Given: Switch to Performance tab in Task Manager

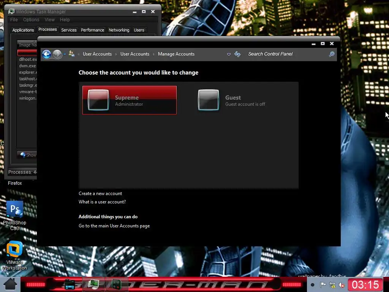Looking at the screenshot, I should click(93, 30).
